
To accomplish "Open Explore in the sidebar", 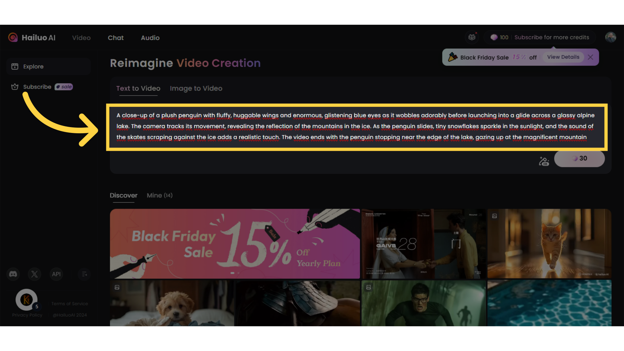I will pyautogui.click(x=48, y=66).
